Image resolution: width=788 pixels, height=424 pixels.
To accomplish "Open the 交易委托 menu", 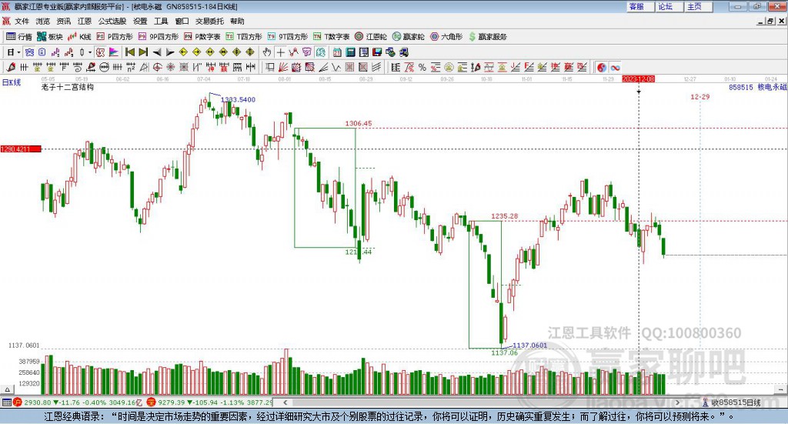I will pos(209,21).
